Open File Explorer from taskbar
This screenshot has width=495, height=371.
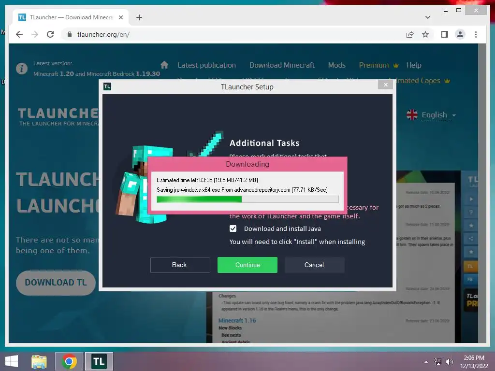(x=39, y=361)
